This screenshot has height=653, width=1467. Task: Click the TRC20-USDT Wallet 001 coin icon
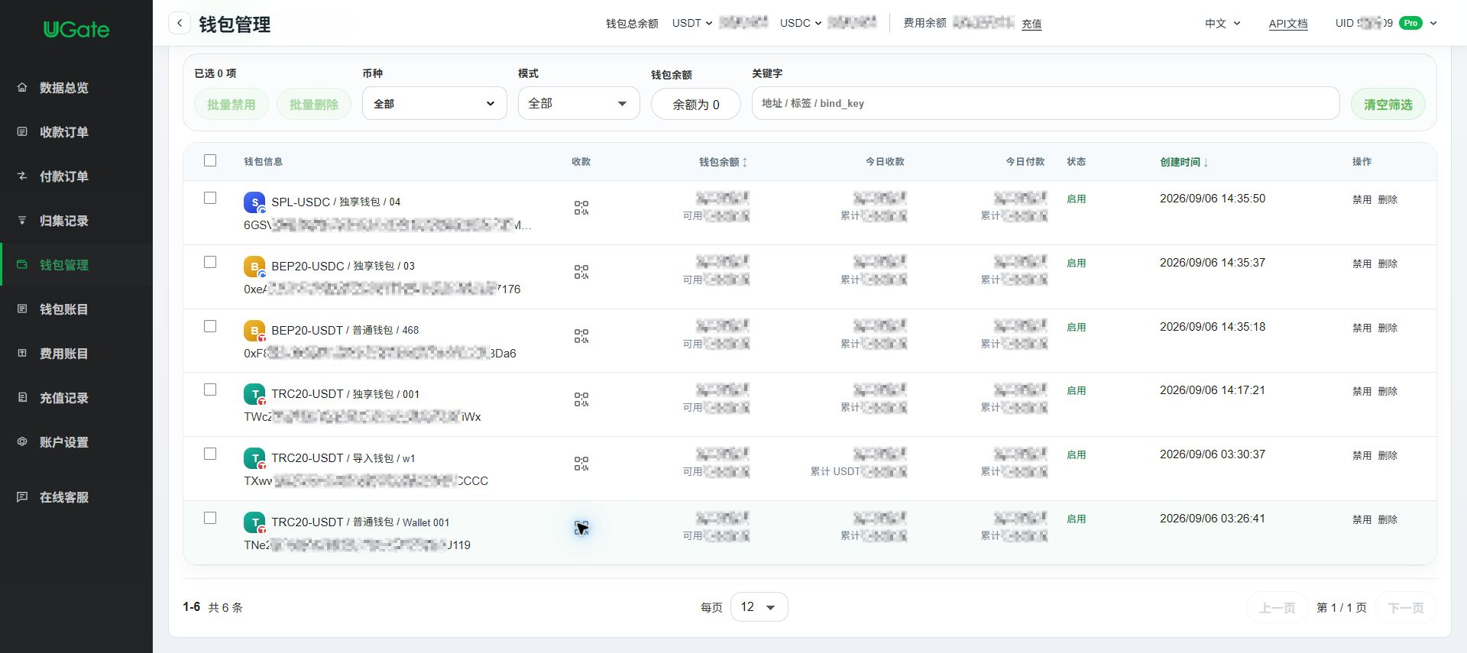(254, 522)
